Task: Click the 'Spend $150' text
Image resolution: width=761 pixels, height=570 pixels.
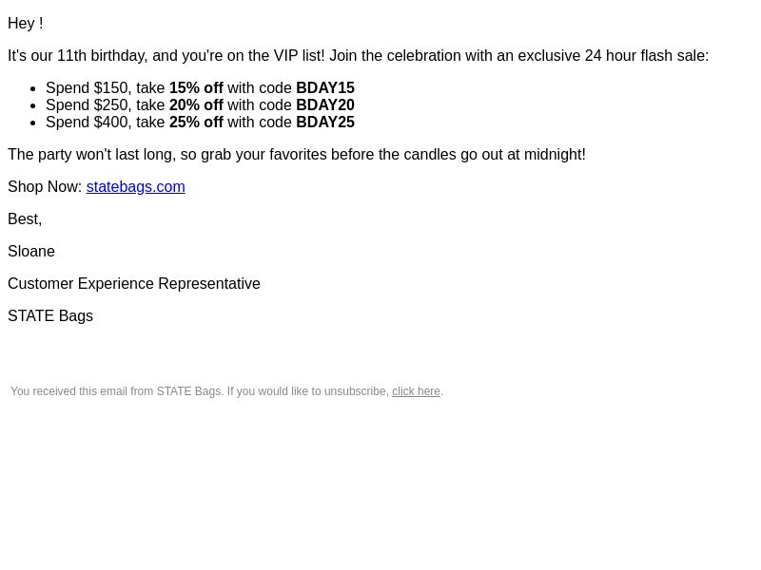Action: tap(87, 87)
